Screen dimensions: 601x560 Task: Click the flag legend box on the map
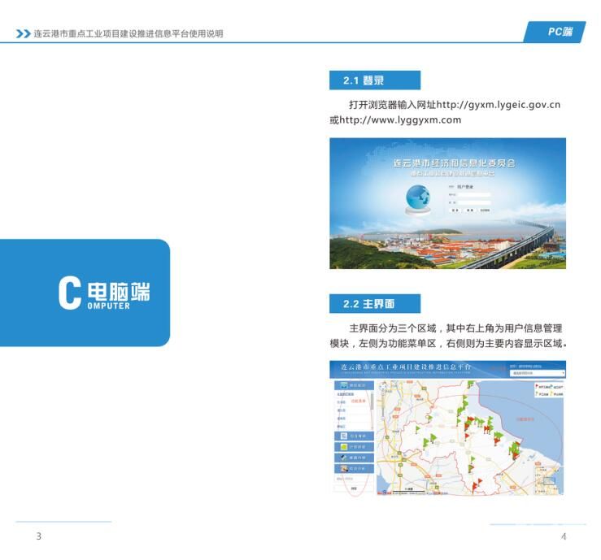coord(549,390)
